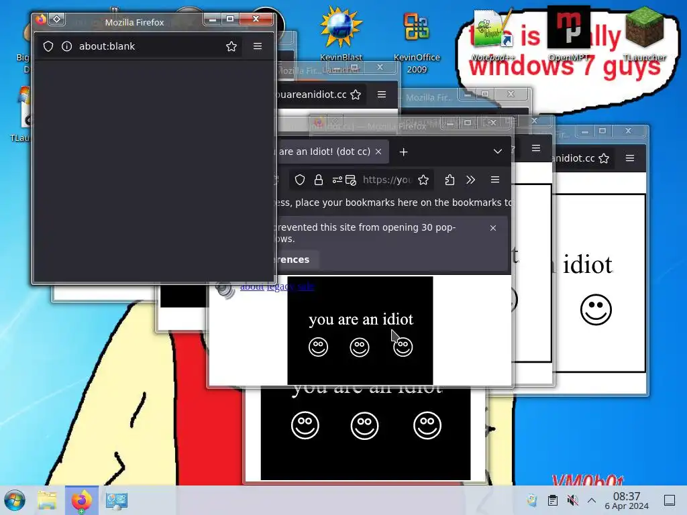Click tracking protection shield in front Firefox window
This screenshot has width=687, height=515.
pos(300,180)
